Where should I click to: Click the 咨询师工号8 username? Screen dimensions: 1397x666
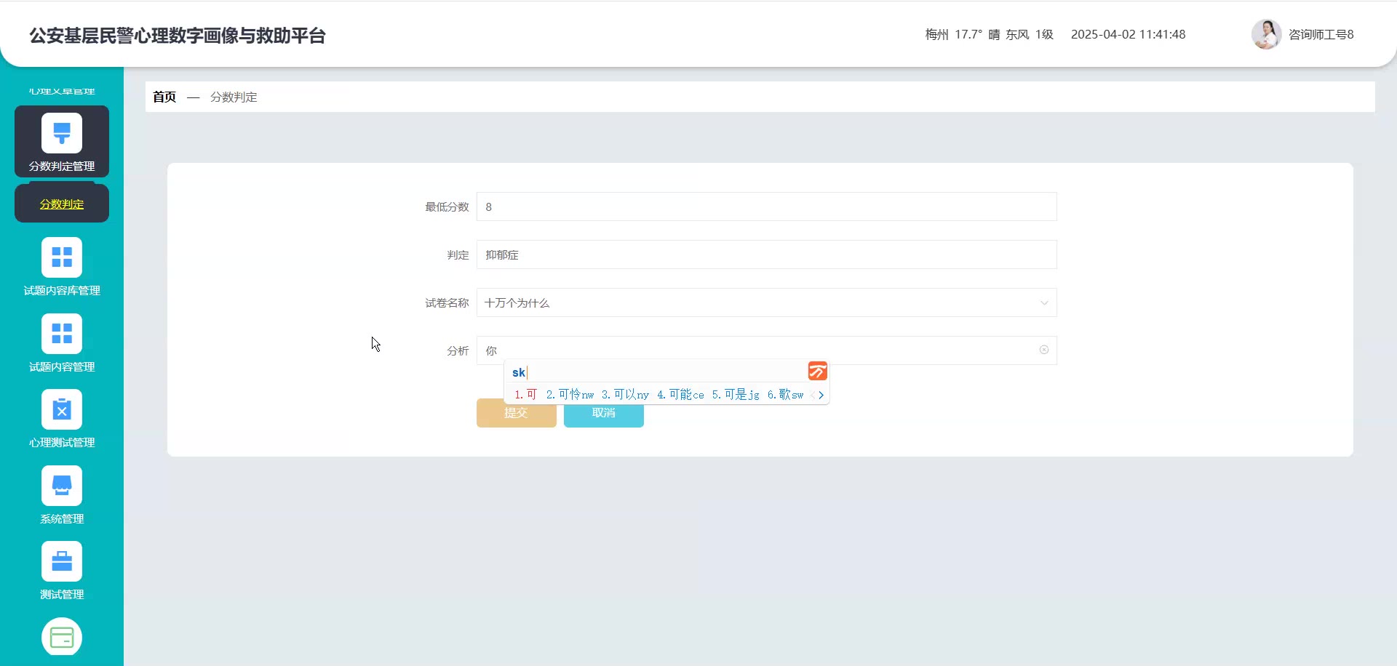pyautogui.click(x=1321, y=34)
